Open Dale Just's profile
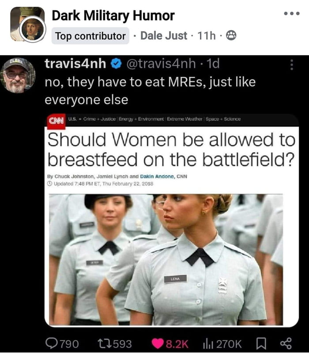Image resolution: width=309 pixels, height=353 pixels. tap(164, 36)
